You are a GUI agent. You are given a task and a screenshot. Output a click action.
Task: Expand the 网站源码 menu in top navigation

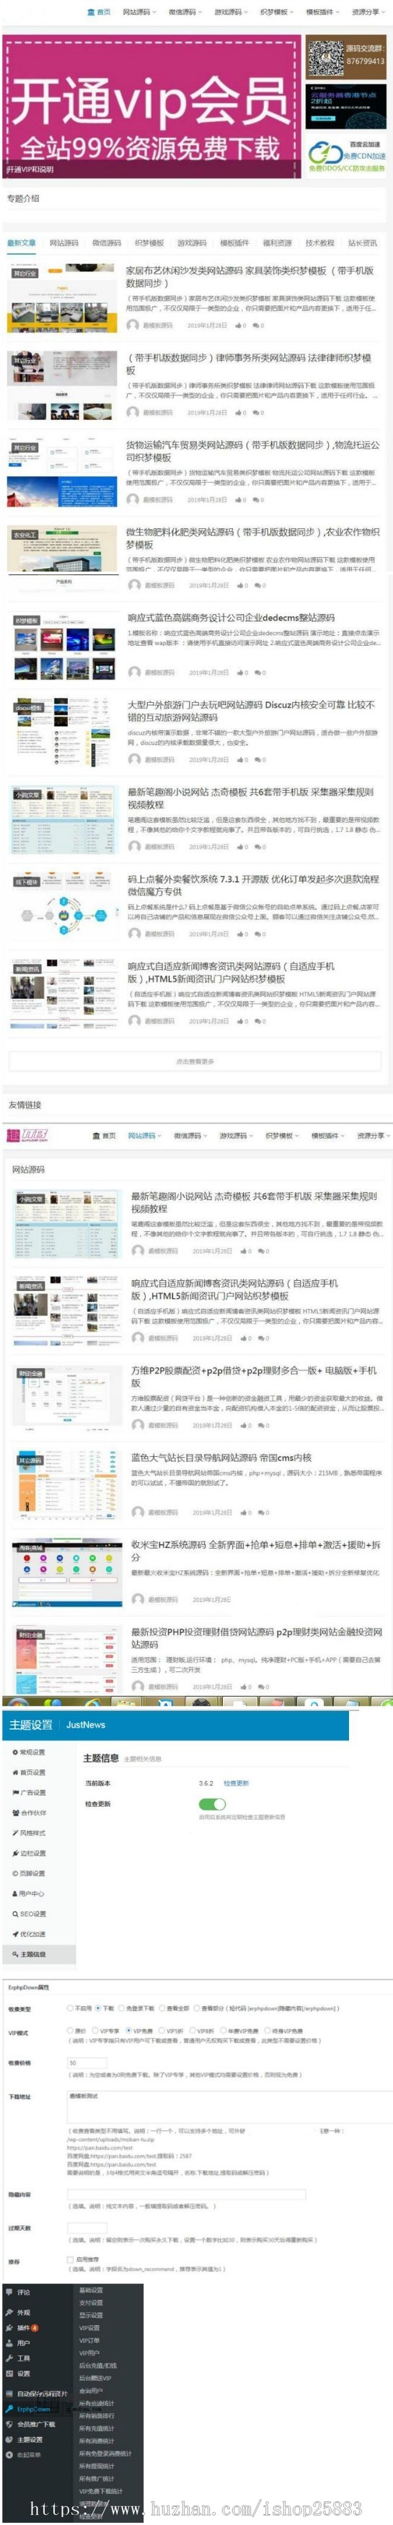[x=139, y=12]
